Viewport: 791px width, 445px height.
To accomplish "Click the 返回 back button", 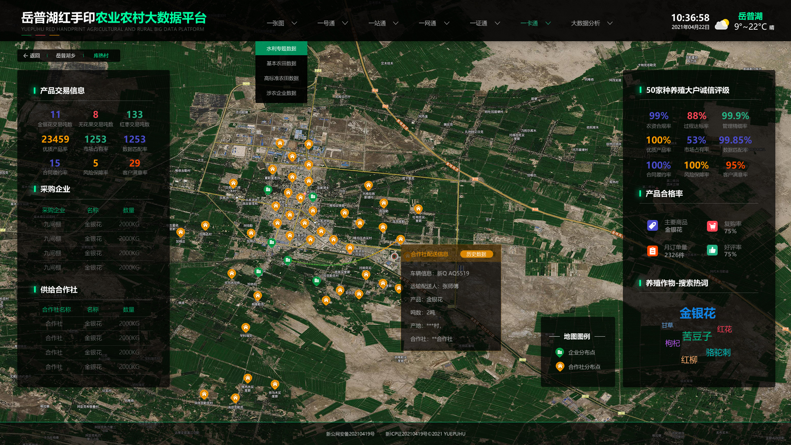I will click(32, 56).
